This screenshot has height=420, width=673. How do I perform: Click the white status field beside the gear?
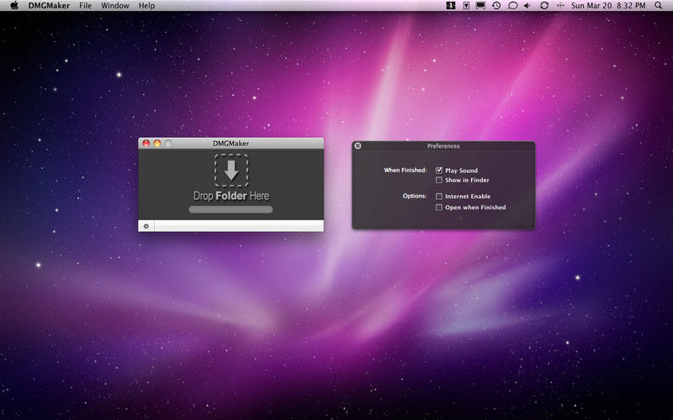[x=239, y=226]
